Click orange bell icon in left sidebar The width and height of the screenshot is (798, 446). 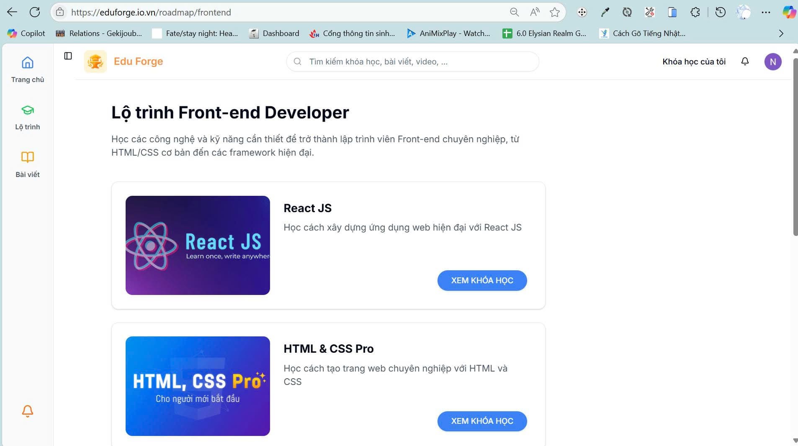tap(28, 411)
